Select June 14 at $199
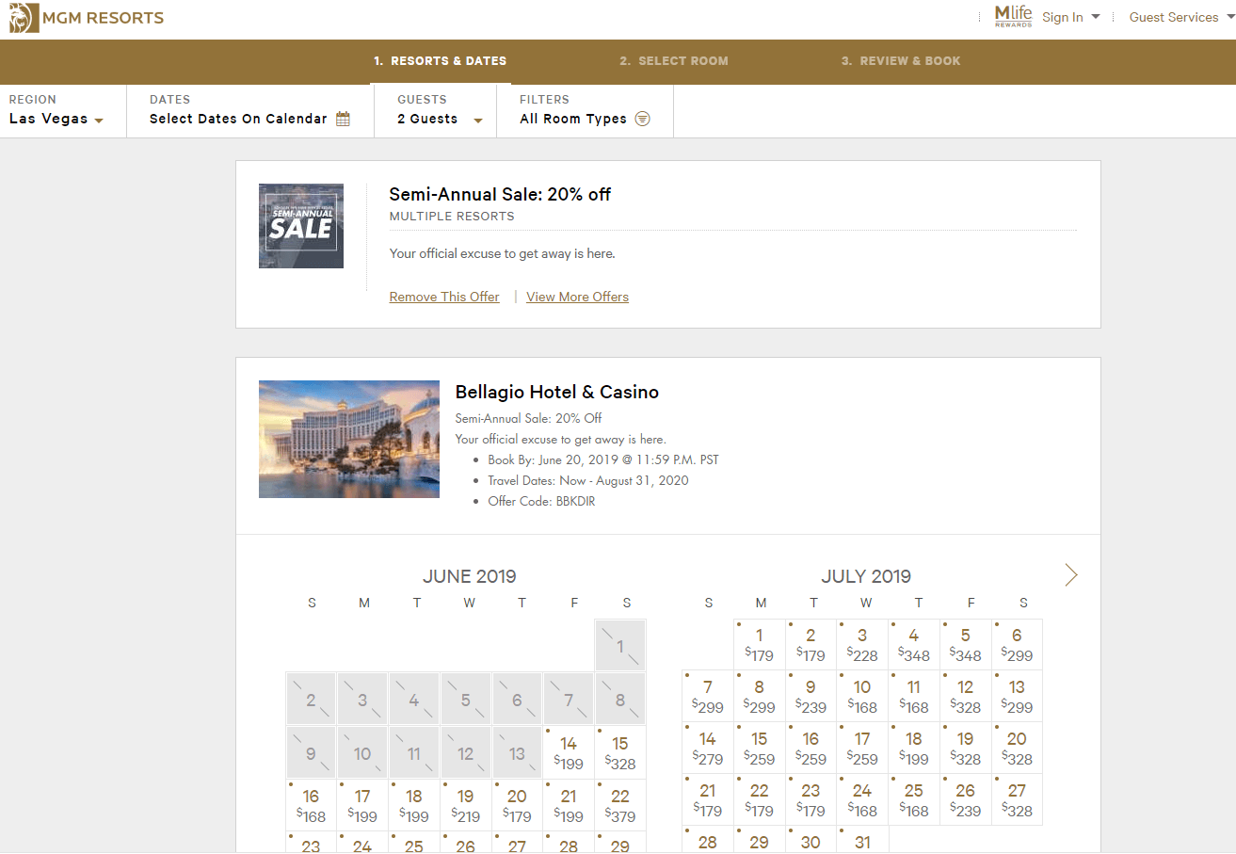1236x854 pixels. pos(569,752)
